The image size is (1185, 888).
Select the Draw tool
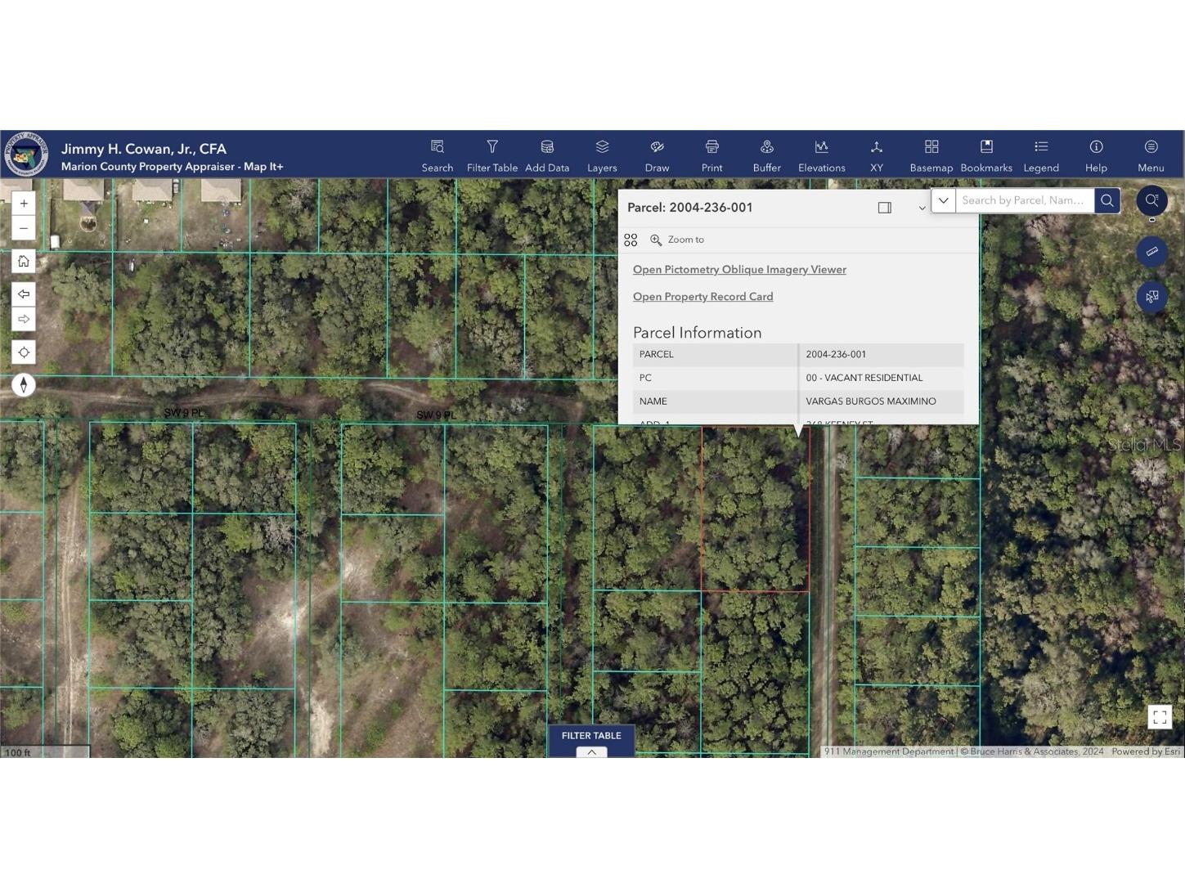click(x=657, y=155)
